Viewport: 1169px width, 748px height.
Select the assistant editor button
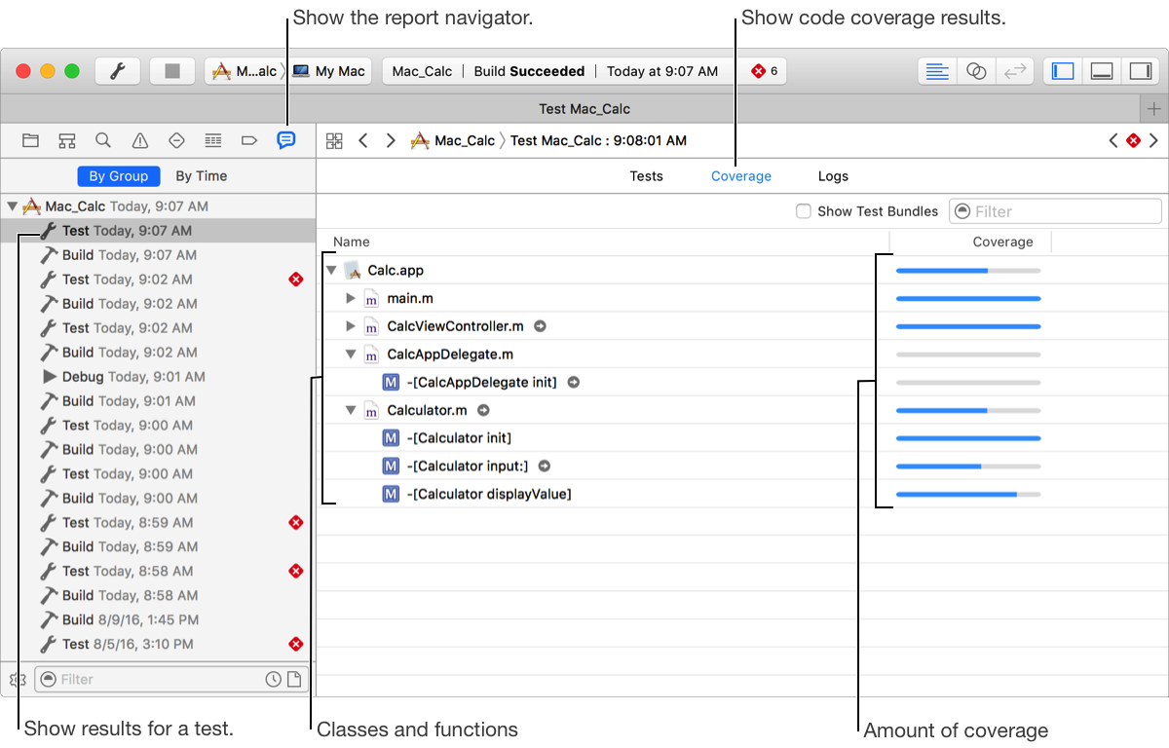coord(976,71)
